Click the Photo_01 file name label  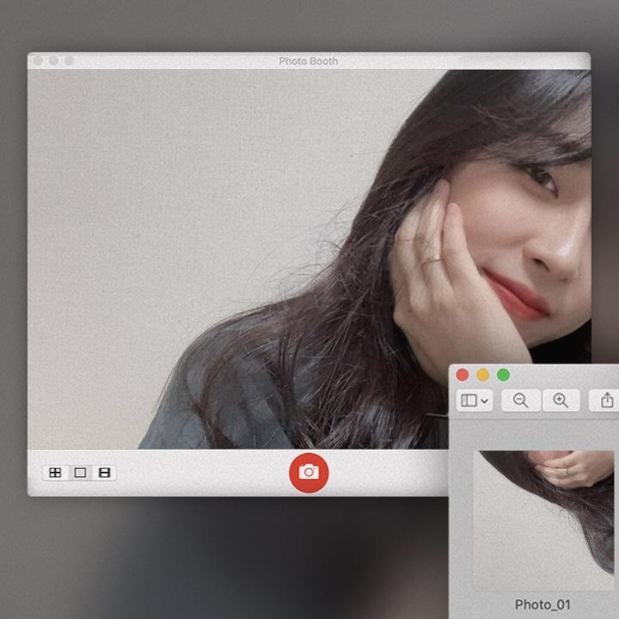pyautogui.click(x=542, y=604)
